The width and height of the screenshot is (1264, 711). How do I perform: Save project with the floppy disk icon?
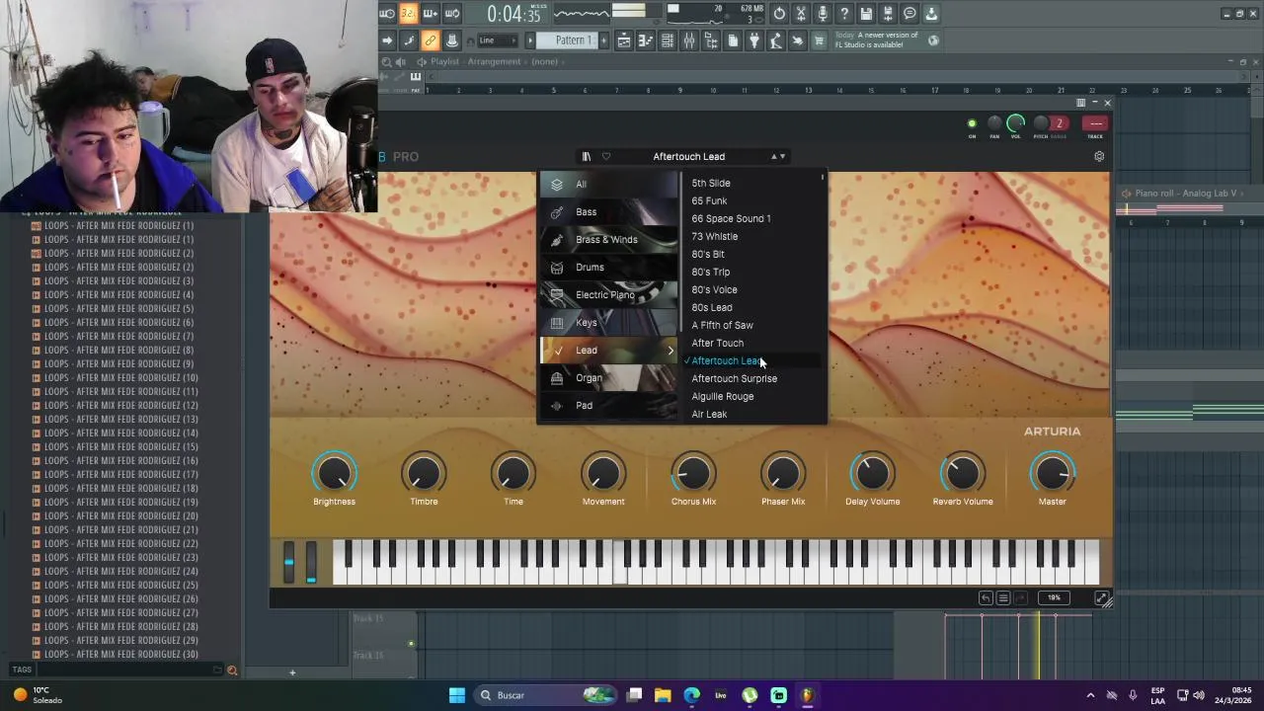(866, 13)
